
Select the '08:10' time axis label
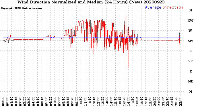[x=63, y=101]
